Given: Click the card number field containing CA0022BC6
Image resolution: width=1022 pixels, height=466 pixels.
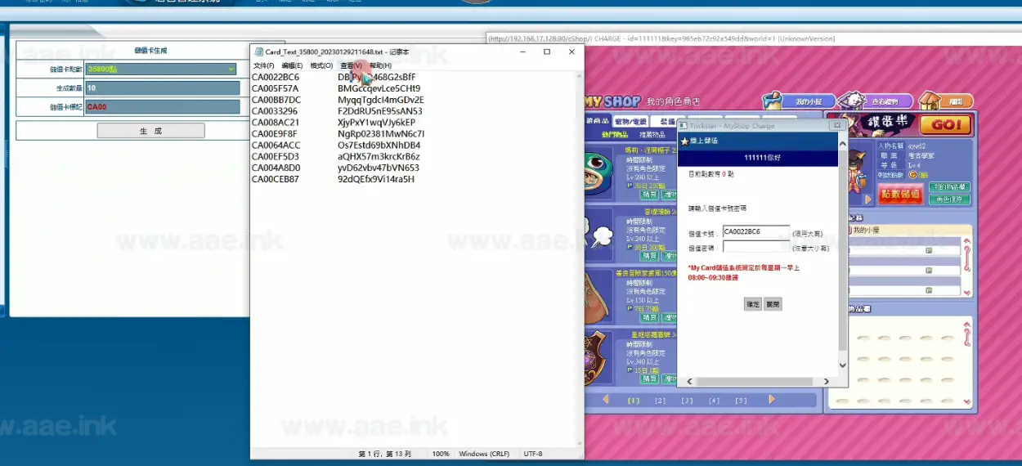Looking at the screenshot, I should pyautogui.click(x=755, y=231).
